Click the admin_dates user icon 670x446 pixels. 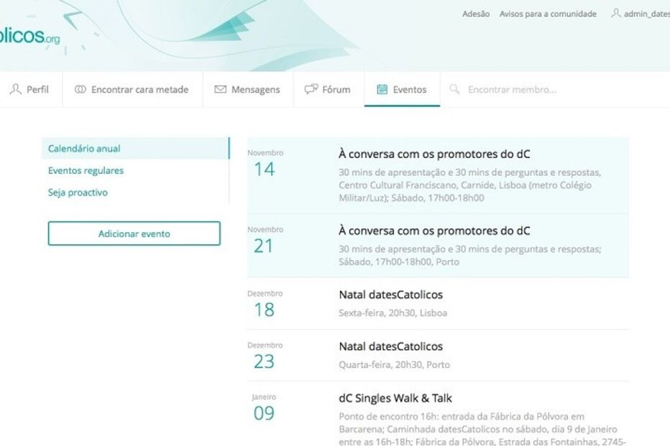click(x=615, y=14)
